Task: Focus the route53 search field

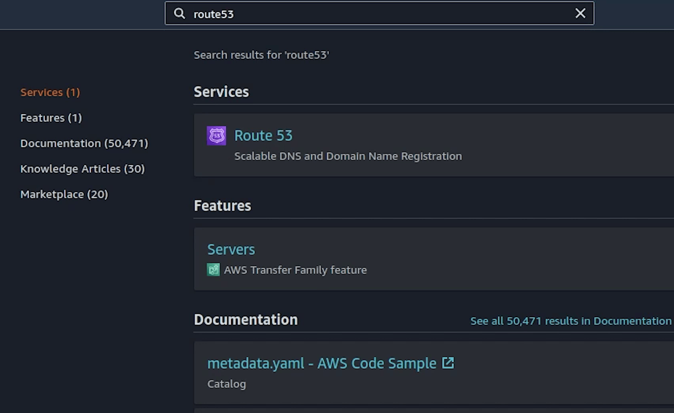Action: (379, 14)
